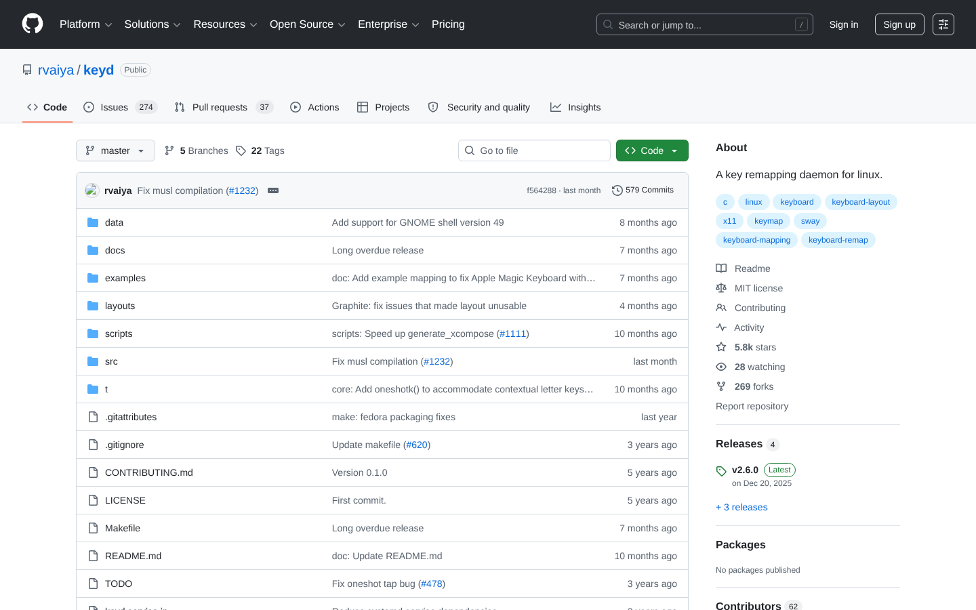
Task: Expand commit message ellipsis button
Action: coord(273,190)
